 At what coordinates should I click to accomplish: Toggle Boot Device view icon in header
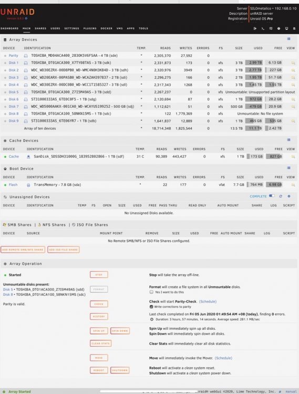pyautogui.click(x=288, y=168)
